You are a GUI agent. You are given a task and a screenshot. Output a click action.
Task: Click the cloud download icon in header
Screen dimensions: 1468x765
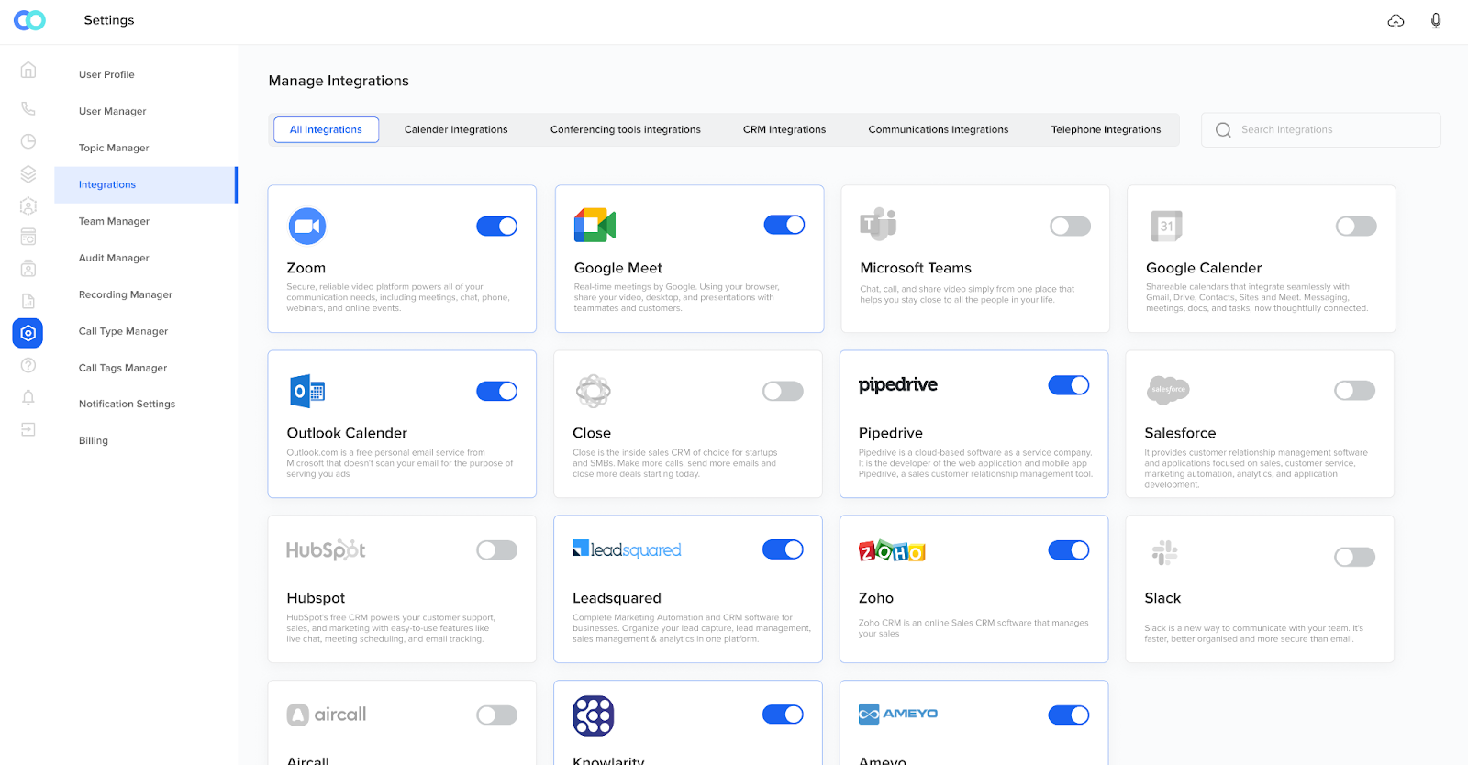(x=1396, y=20)
